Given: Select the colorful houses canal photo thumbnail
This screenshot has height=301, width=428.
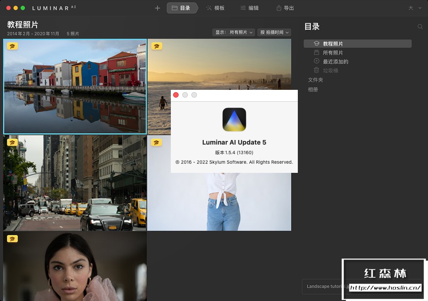Looking at the screenshot, I should (x=75, y=87).
